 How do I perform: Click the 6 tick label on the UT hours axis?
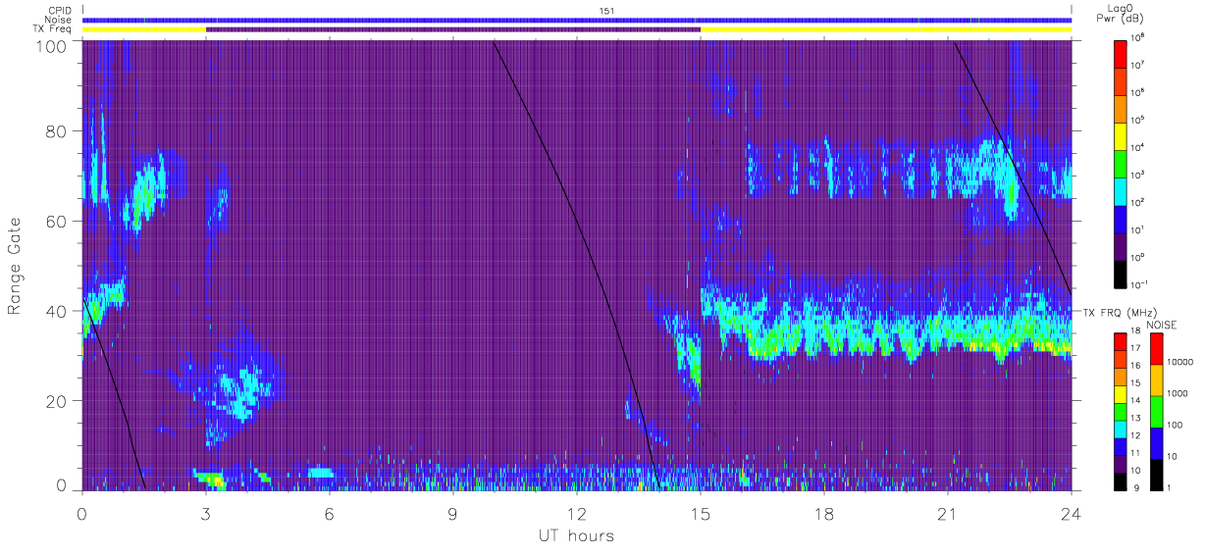[329, 513]
